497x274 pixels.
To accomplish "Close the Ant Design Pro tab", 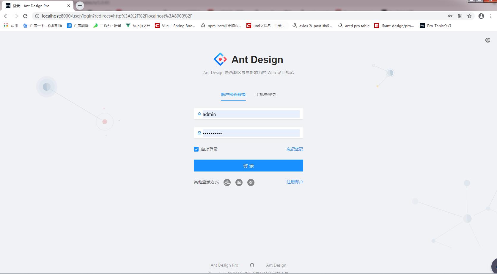I will pos(69,6).
